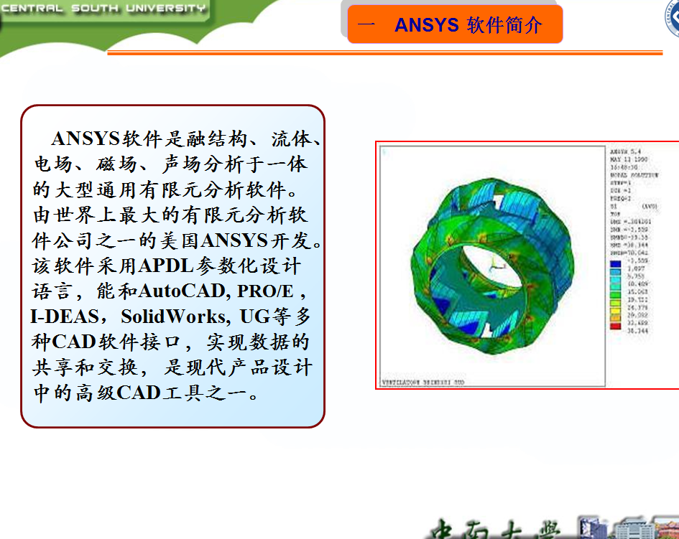Image resolution: width=679 pixels, height=539 pixels.
Task: Click the orange "ANSYS 软件简介" title box
Action: coord(455,24)
